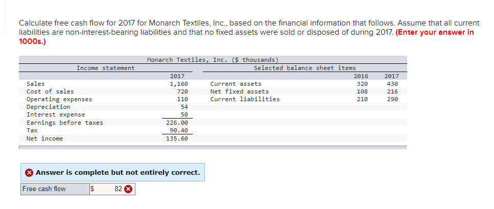Click the dollar sign in answer row

coord(92,189)
